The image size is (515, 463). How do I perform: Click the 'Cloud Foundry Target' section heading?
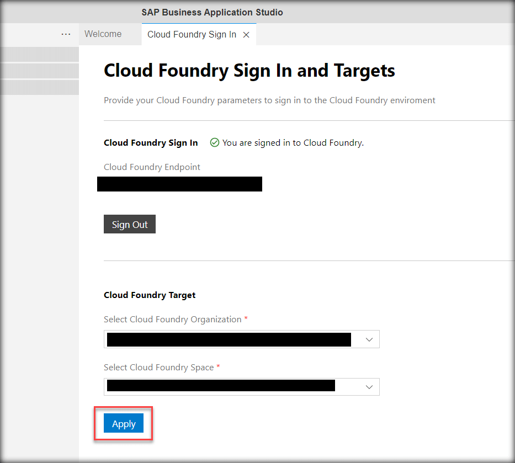click(x=150, y=295)
